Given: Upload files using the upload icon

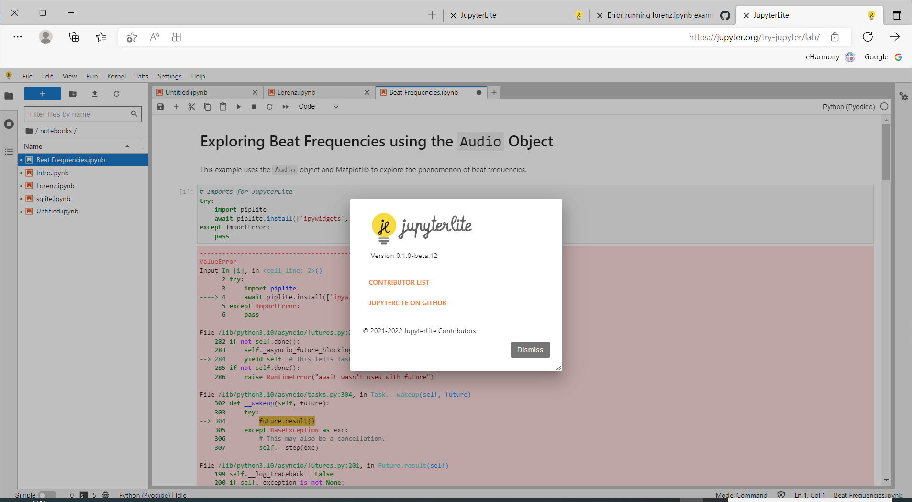Looking at the screenshot, I should coord(94,94).
